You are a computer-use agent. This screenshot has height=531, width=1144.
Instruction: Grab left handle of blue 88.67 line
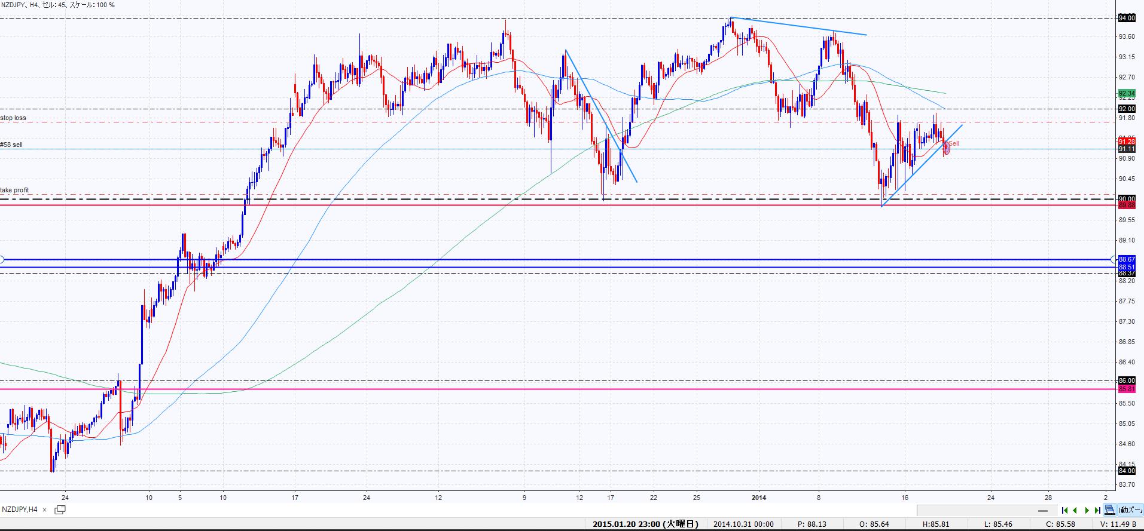tap(1, 259)
